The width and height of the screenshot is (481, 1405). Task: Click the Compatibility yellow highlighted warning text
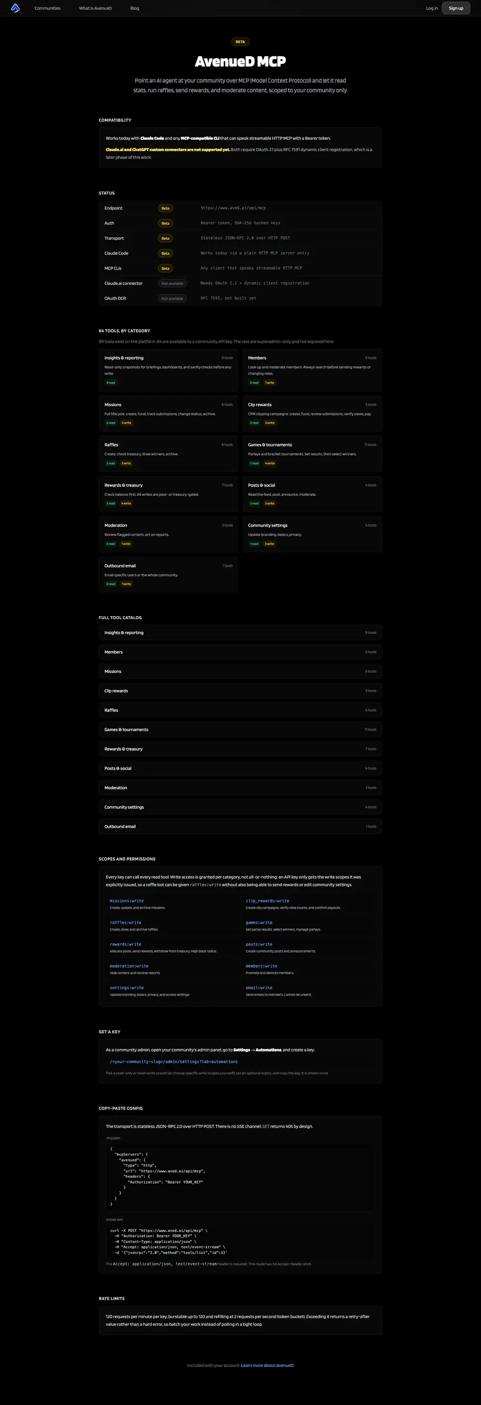click(x=167, y=149)
